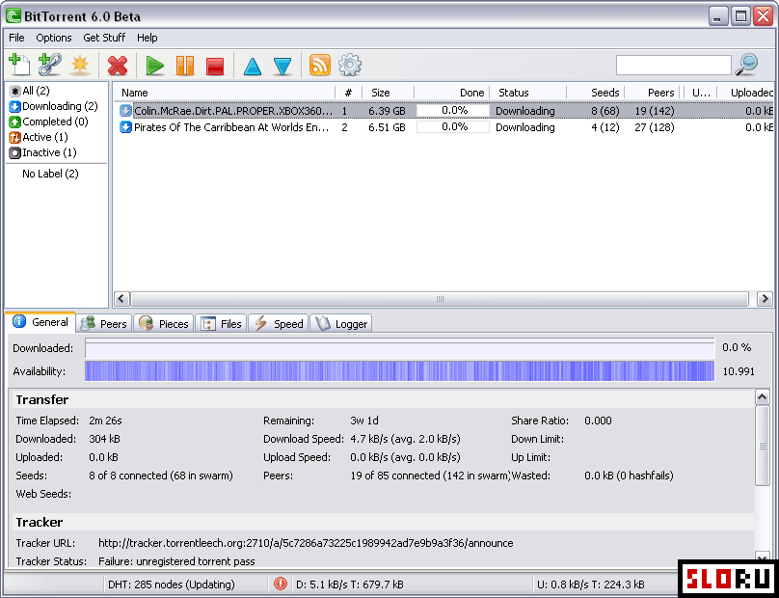Select the Completed (0) category
Viewport: 779px width, 598px height.
coord(48,122)
